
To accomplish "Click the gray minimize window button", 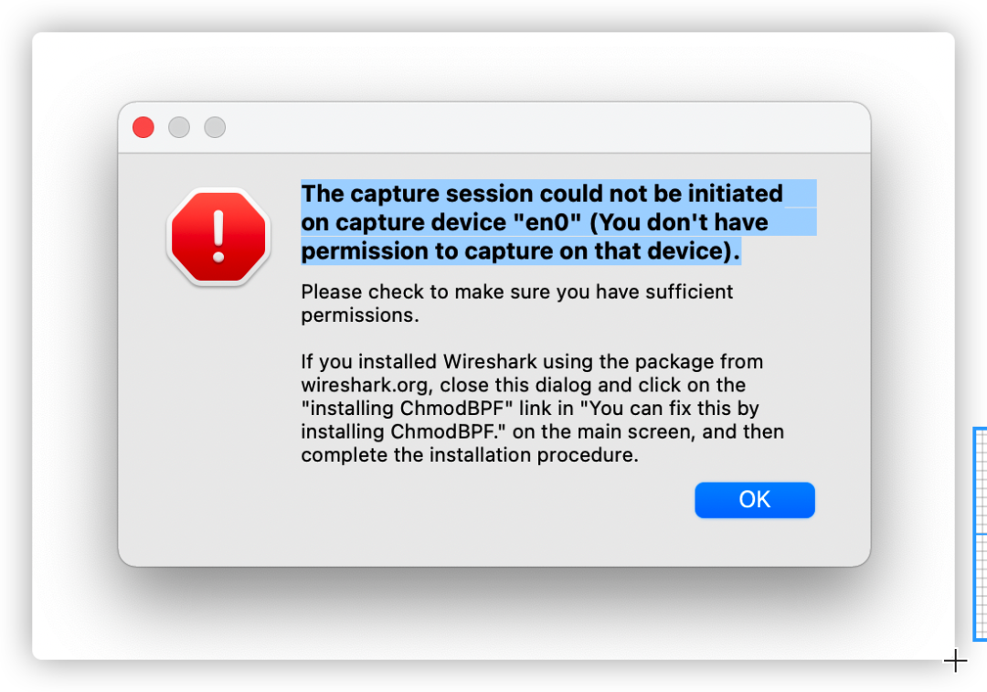I will tap(179, 127).
